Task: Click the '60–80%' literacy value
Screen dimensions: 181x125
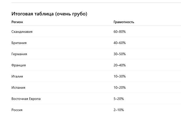Action: [x=120, y=32]
